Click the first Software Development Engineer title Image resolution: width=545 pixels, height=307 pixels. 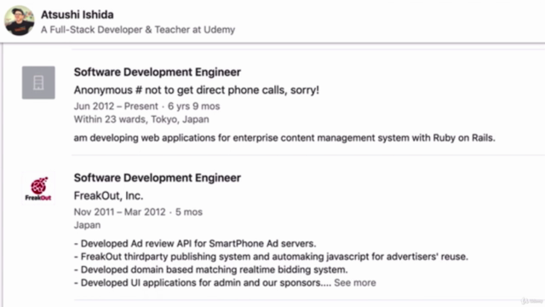pos(157,72)
